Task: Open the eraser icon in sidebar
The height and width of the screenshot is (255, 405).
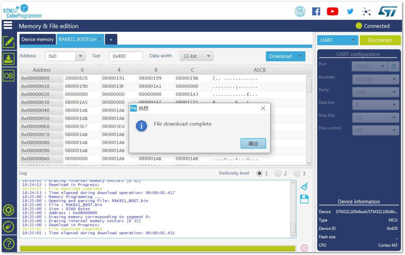Action: tap(8, 227)
